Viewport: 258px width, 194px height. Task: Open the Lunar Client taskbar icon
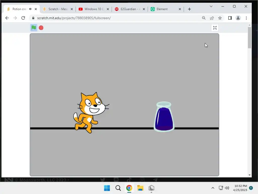tap(151, 188)
